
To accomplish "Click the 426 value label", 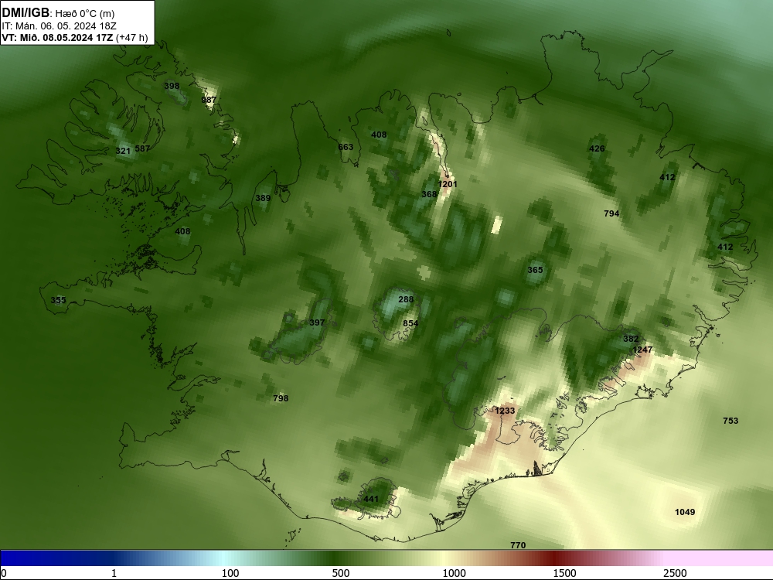I will click(x=597, y=148).
